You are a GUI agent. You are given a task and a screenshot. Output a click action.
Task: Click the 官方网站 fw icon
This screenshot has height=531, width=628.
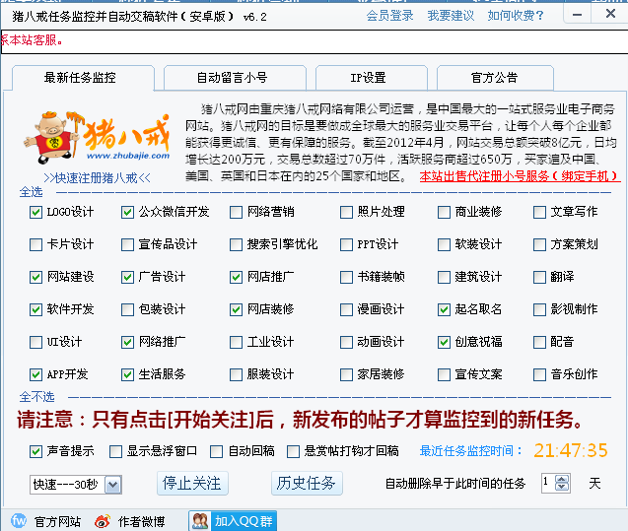click(x=19, y=520)
